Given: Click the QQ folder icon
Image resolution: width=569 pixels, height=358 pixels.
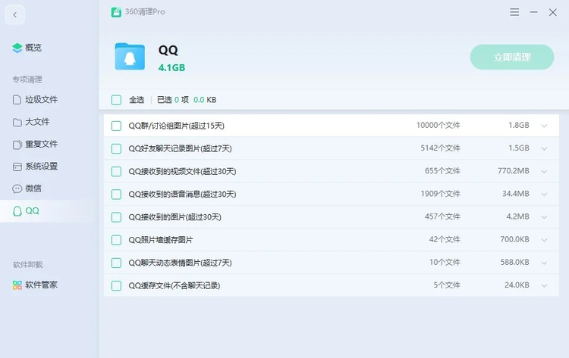Looking at the screenshot, I should (130, 56).
